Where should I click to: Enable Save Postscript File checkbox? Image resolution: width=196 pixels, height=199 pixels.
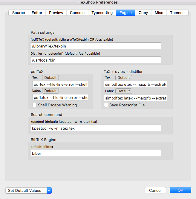click(x=106, y=105)
